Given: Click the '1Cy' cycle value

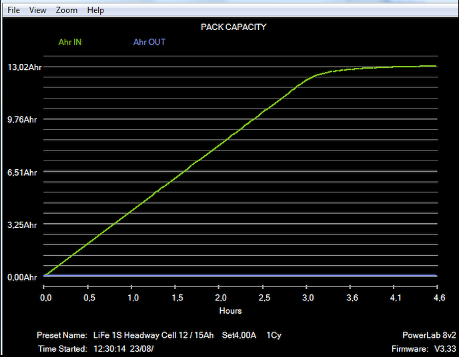Looking at the screenshot, I should tap(274, 335).
